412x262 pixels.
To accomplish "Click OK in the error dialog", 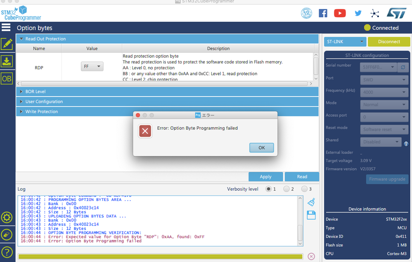I will (261, 148).
